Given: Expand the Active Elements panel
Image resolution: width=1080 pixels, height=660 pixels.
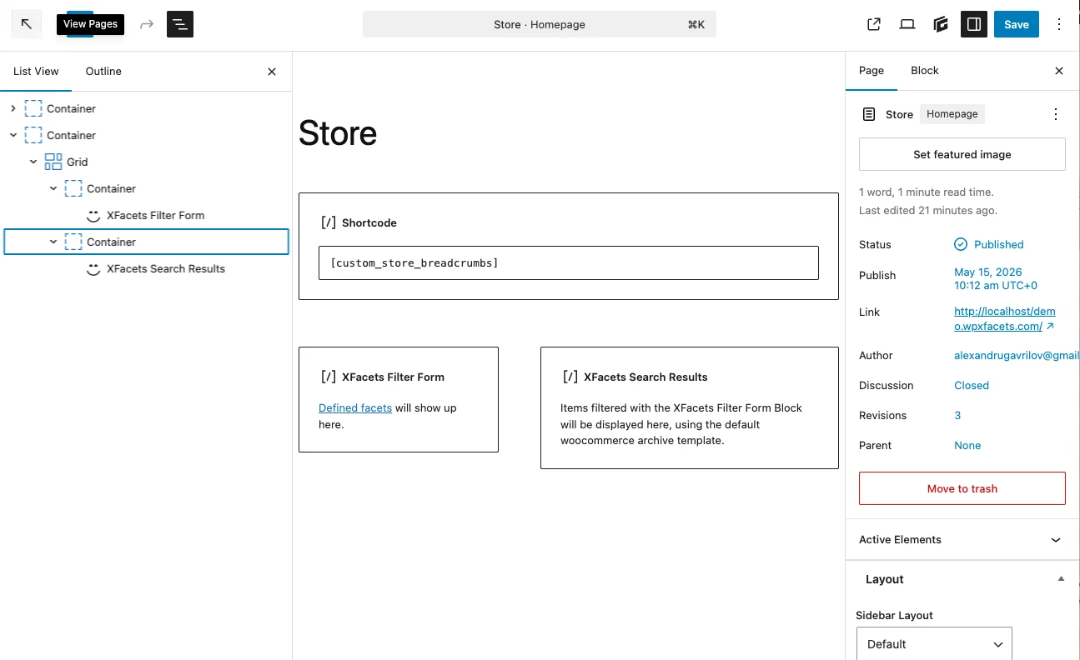Looking at the screenshot, I should [x=962, y=539].
